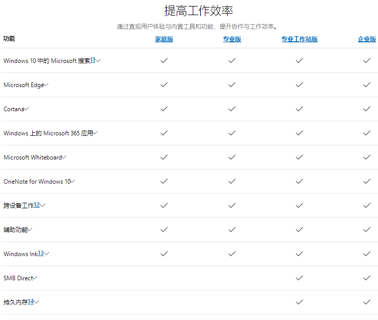Click the 专业工作站版 checkmark for Cortana

pos(299,109)
